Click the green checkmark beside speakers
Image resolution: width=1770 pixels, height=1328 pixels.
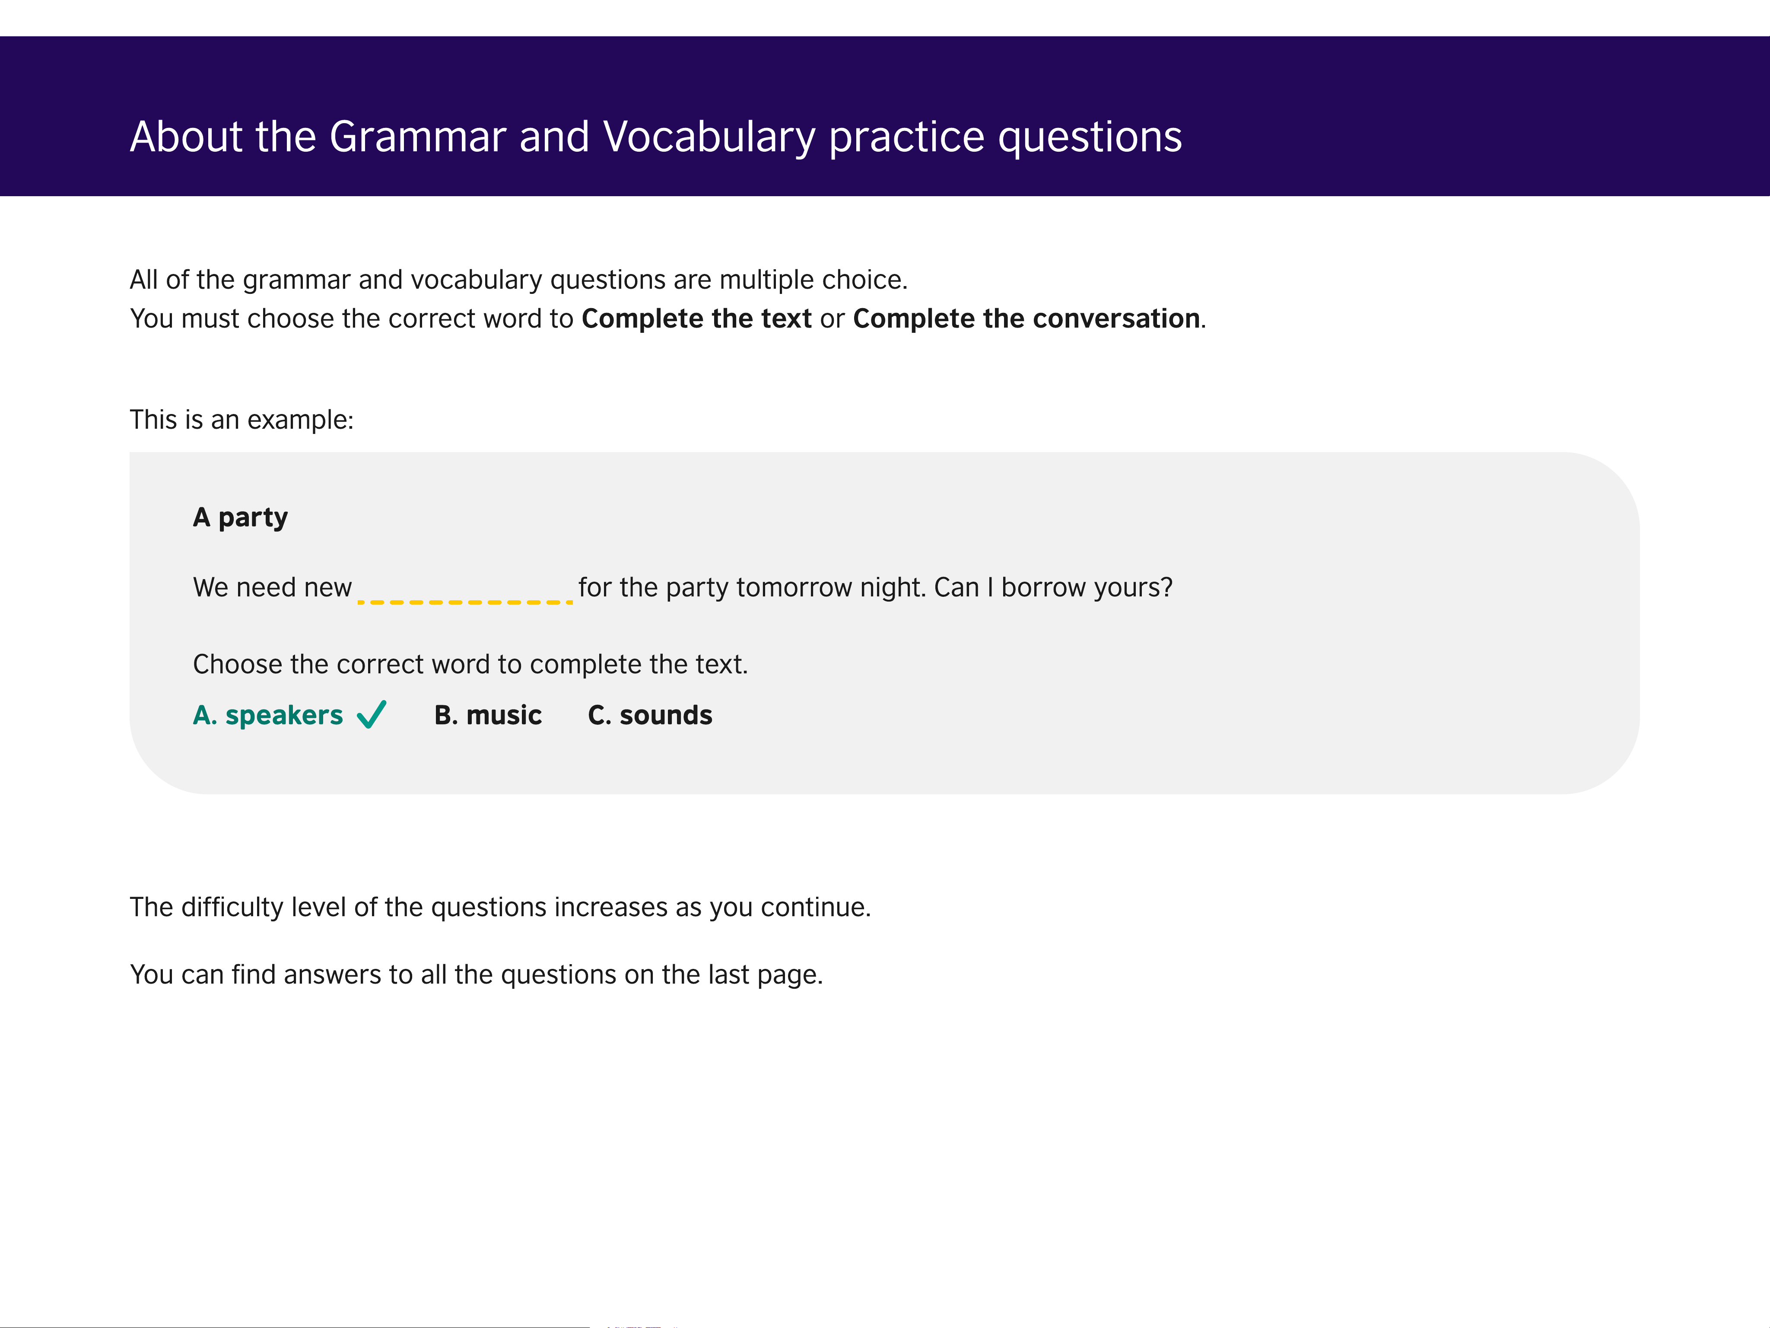click(x=371, y=714)
